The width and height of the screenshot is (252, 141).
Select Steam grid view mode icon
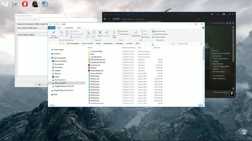(233, 23)
